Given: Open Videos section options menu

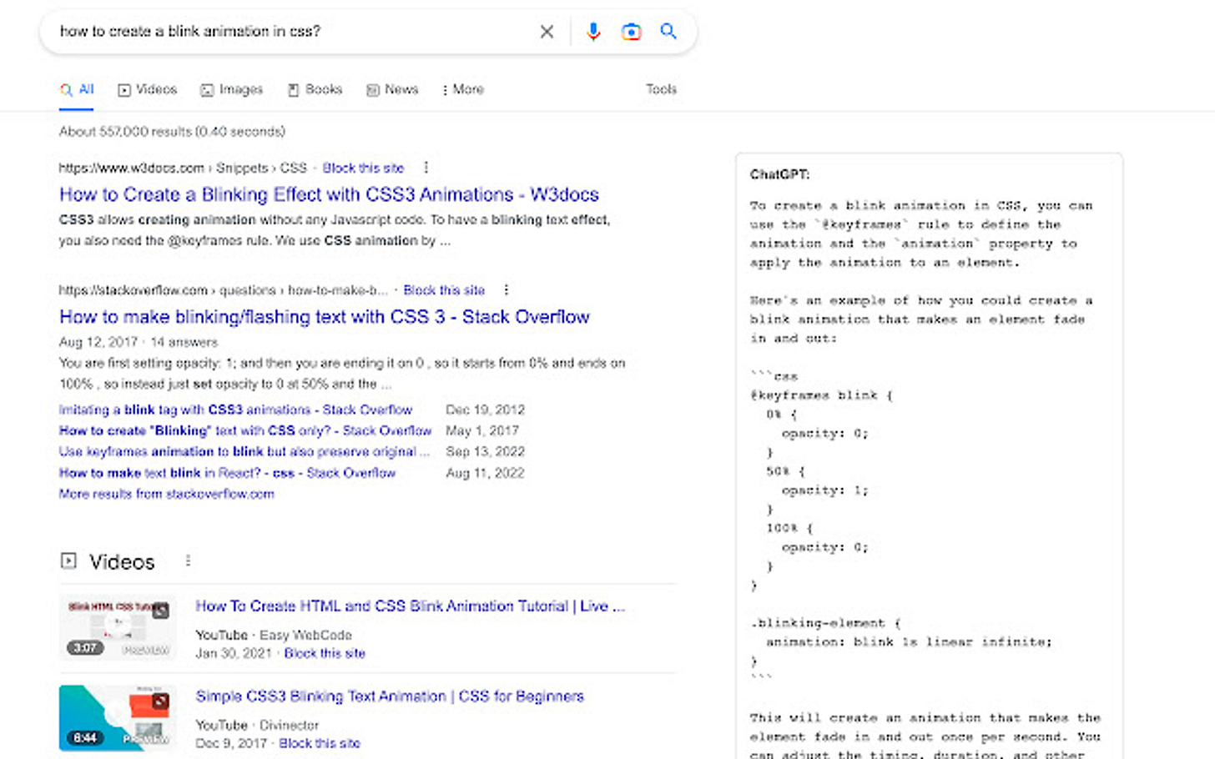Looking at the screenshot, I should pyautogui.click(x=188, y=561).
